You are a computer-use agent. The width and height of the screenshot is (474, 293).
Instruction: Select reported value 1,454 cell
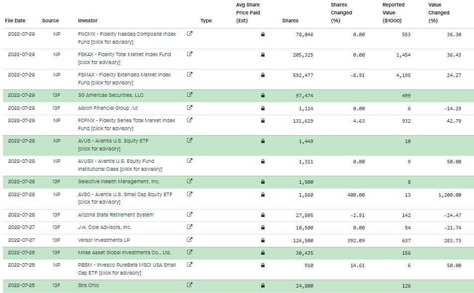pyautogui.click(x=403, y=55)
